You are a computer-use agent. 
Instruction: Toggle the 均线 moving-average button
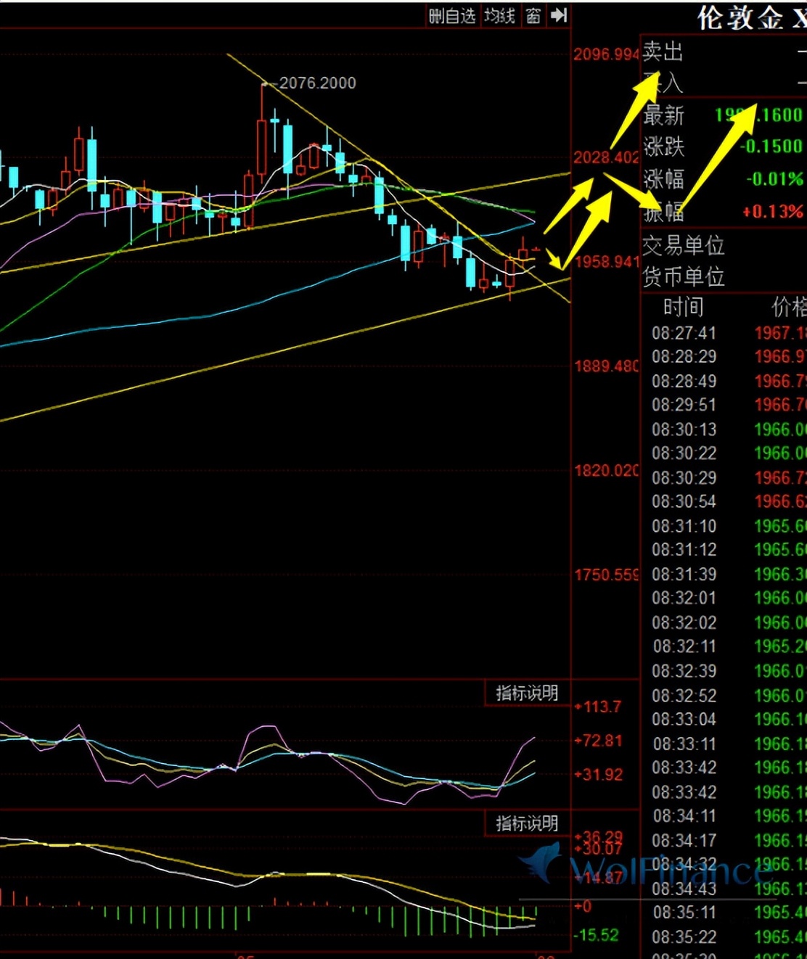tap(500, 15)
